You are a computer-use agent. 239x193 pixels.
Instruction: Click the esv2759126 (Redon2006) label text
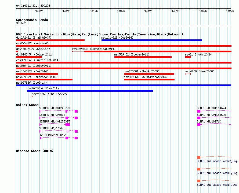[x=34, y=43]
